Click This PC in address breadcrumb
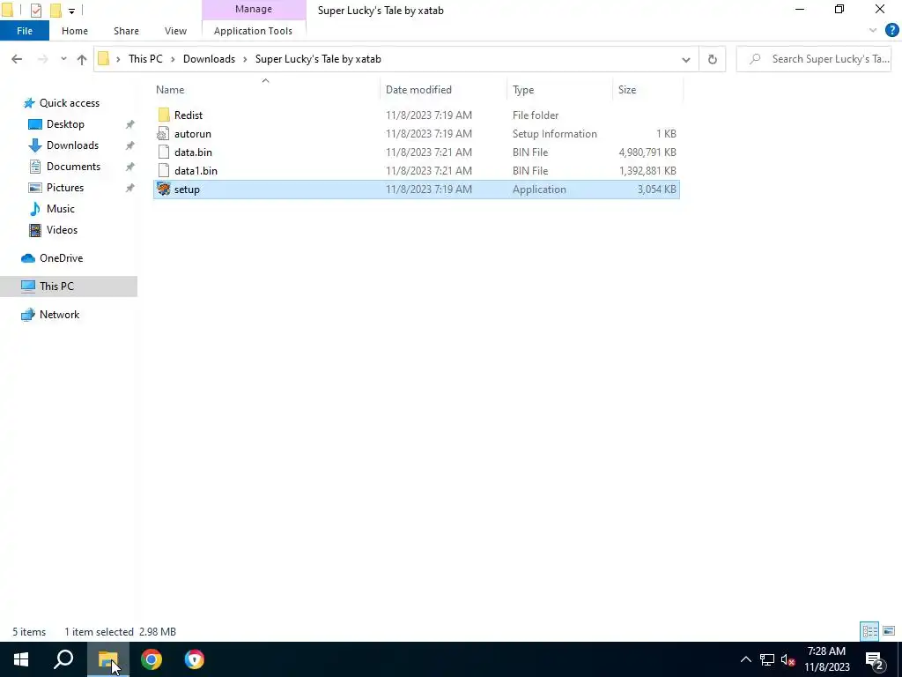Viewport: 902px width, 677px height. 145,59
